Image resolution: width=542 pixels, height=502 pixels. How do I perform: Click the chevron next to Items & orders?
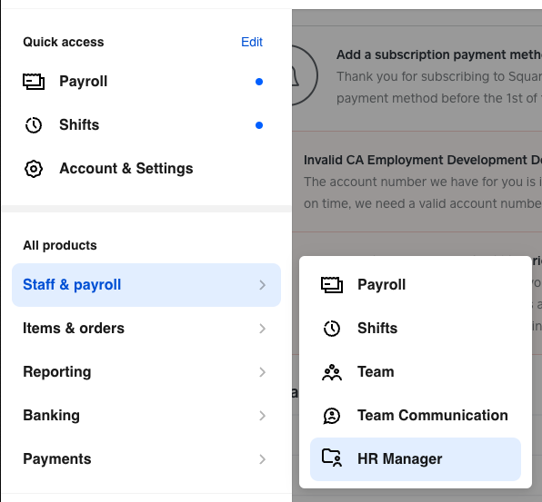pyautogui.click(x=262, y=329)
